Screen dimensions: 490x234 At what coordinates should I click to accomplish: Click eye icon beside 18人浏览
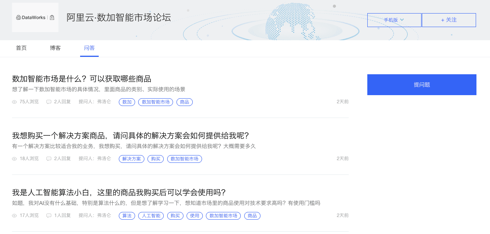tap(14, 159)
